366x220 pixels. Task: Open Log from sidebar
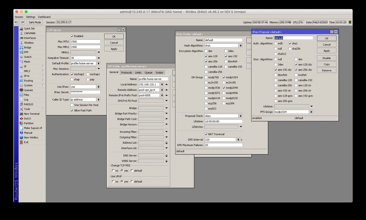pos(26,100)
